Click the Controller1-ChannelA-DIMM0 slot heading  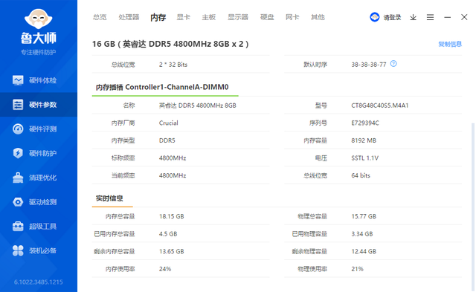162,88
